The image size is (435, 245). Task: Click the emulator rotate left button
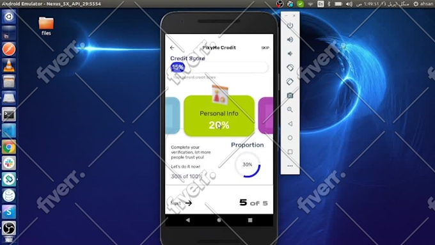point(290,67)
